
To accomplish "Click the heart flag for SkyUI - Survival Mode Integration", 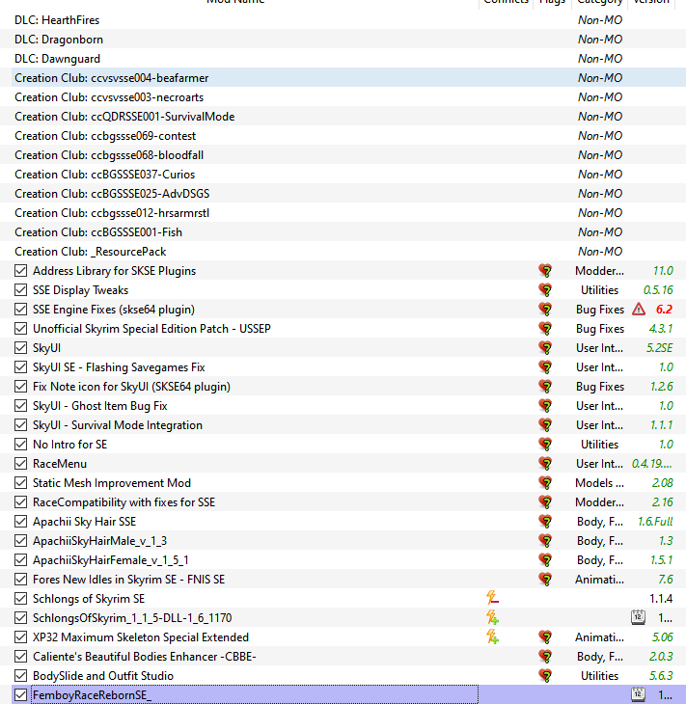I will [x=545, y=425].
